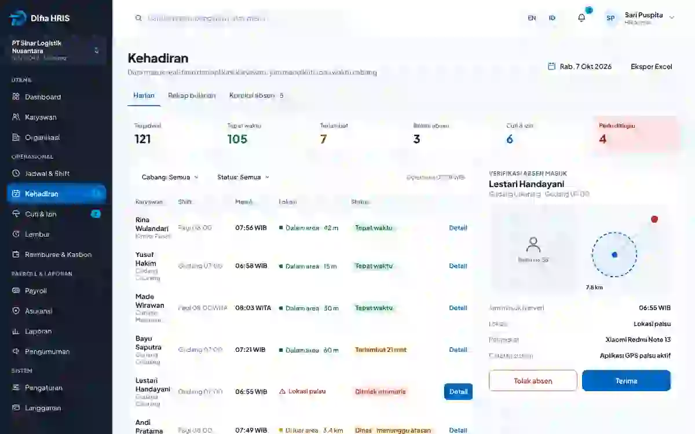Switch language to EN
This screenshot has height=434, width=695.
point(532,18)
